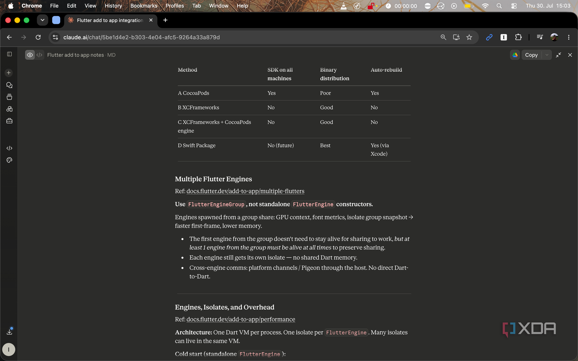Click the address bar URL field
The height and width of the screenshot is (361, 578).
point(245,37)
